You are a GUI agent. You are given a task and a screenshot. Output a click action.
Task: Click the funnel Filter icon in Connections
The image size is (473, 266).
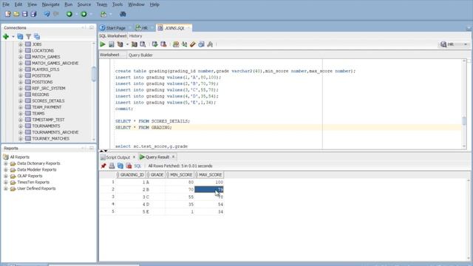[28, 36]
